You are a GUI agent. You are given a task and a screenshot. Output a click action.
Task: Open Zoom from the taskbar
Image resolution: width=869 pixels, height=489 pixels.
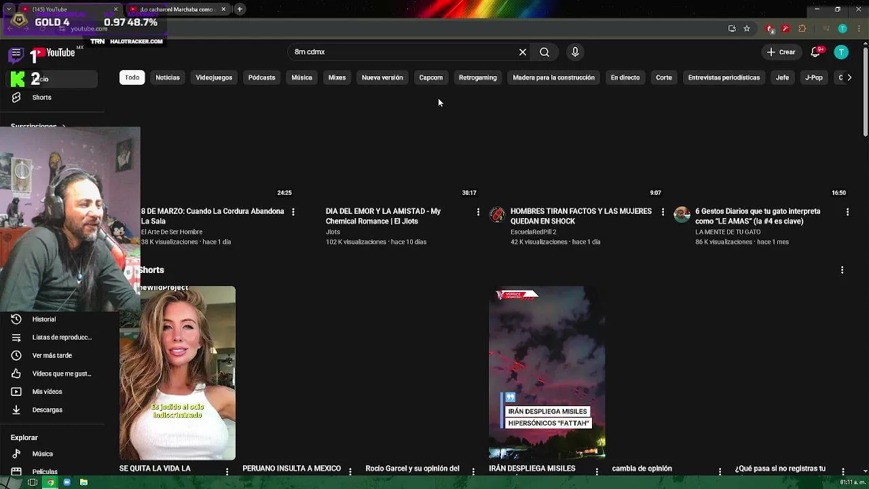pyautogui.click(x=67, y=482)
